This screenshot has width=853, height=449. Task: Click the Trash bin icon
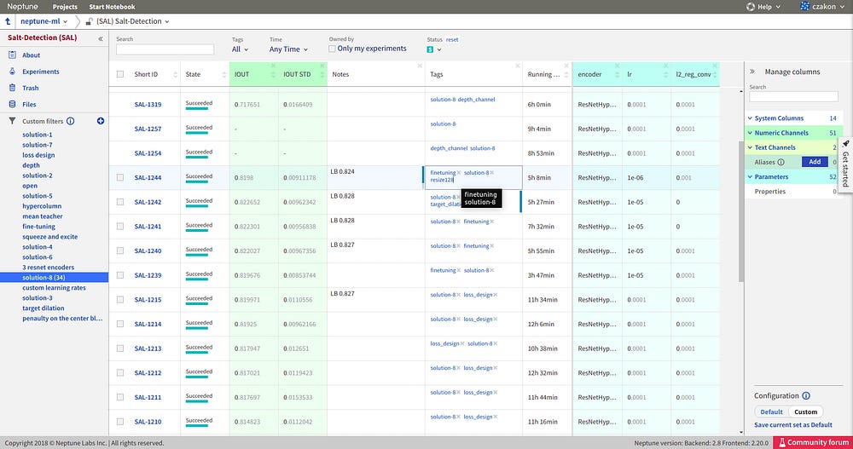(12, 88)
